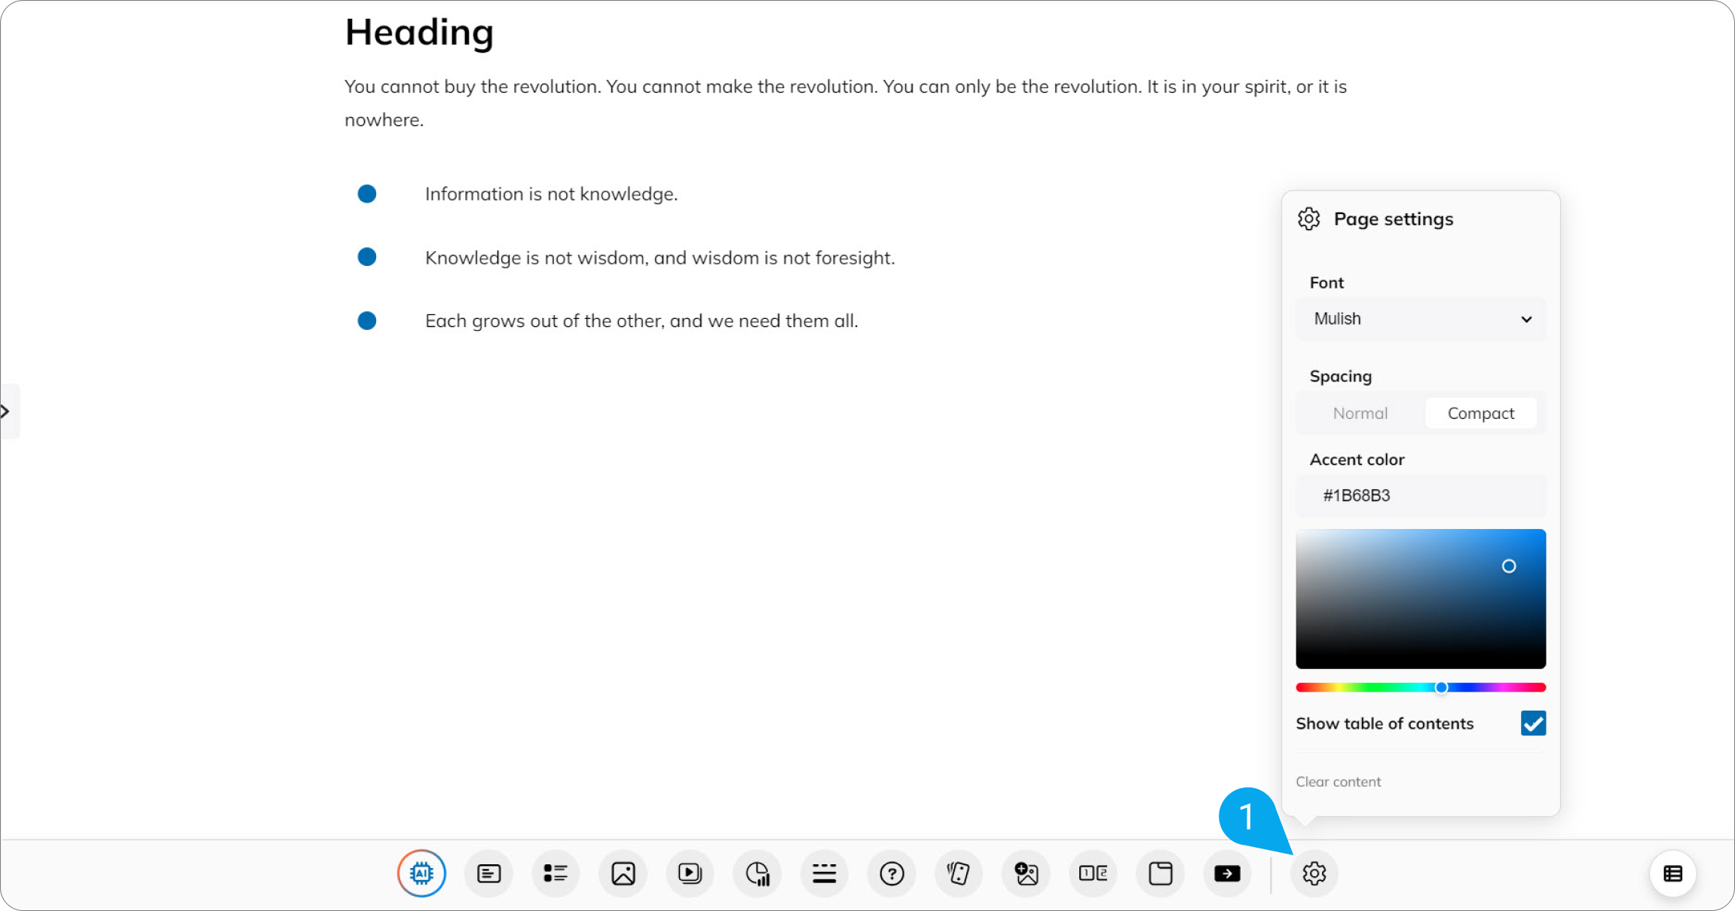Add a bulleted list block
Screen dimensions: 1735x911
(x=555, y=873)
